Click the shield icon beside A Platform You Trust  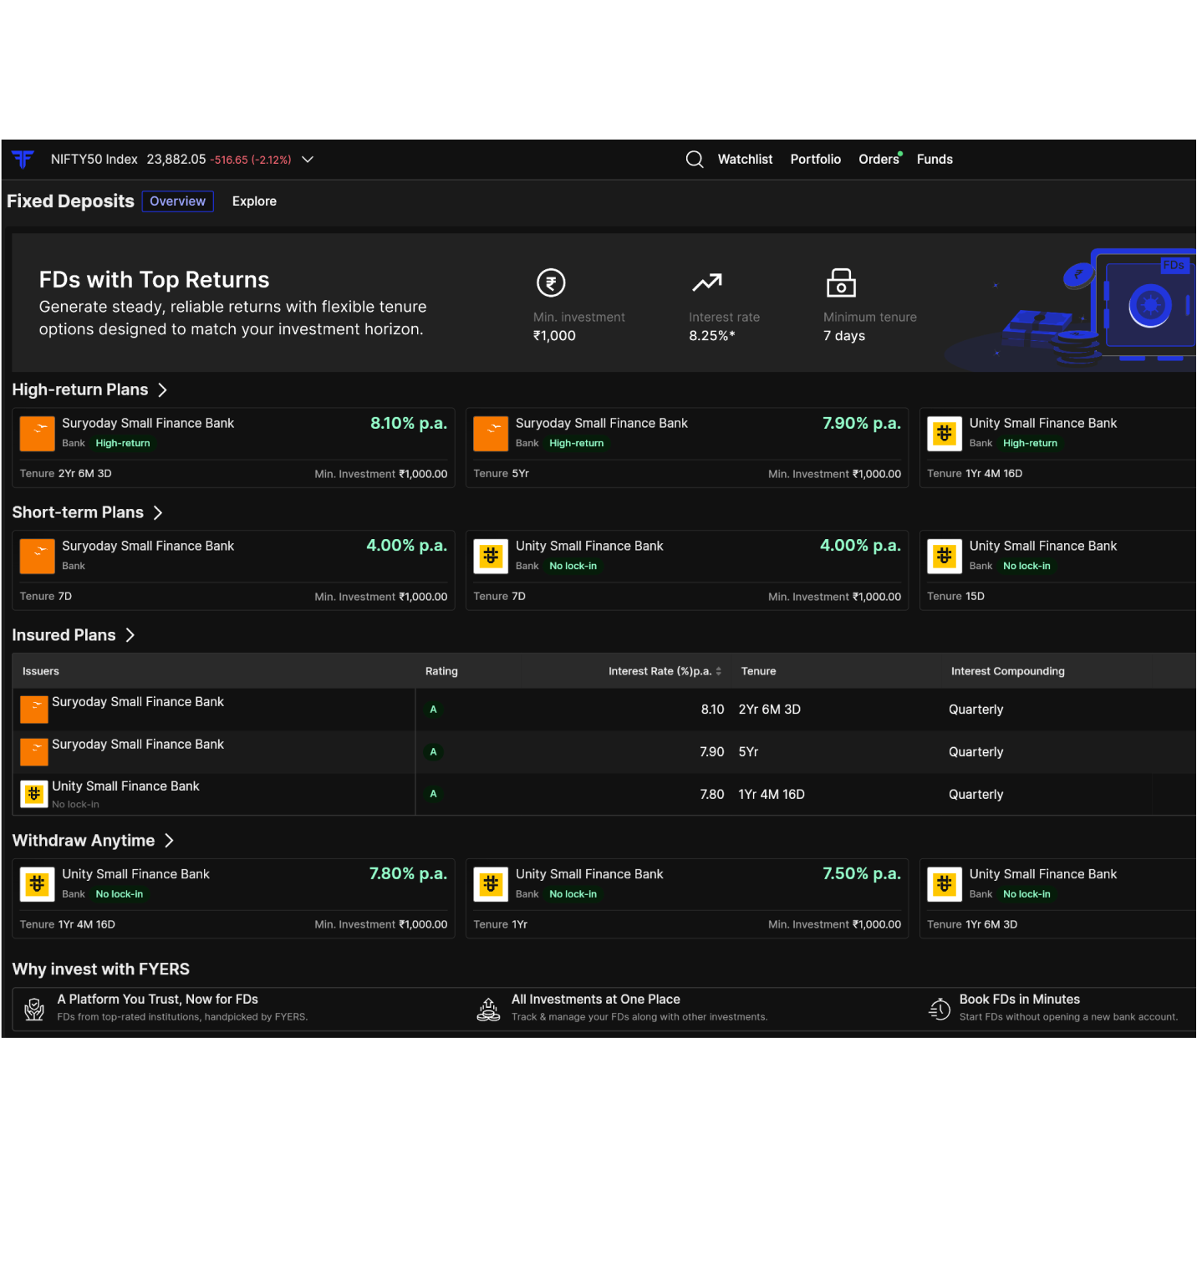coord(34,1009)
